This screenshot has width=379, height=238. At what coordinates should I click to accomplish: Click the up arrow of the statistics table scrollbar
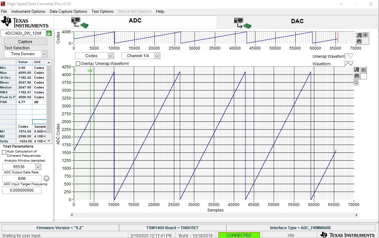[49, 62]
